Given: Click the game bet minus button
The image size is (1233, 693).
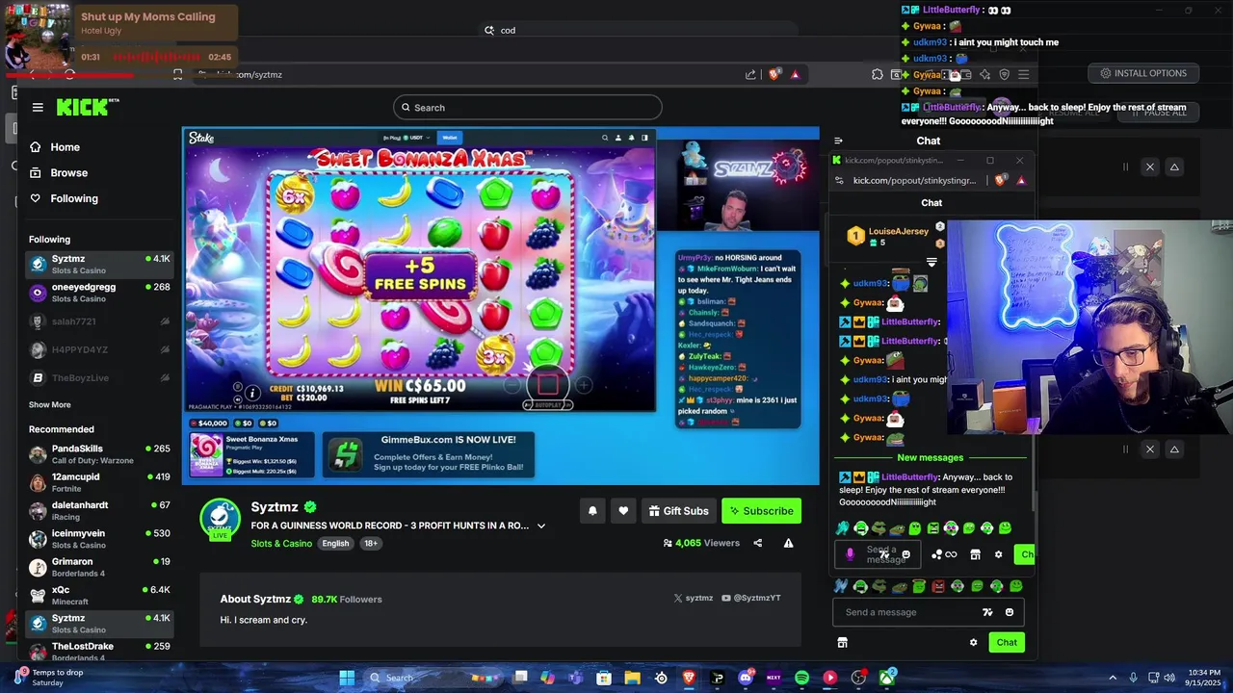Looking at the screenshot, I should [512, 386].
